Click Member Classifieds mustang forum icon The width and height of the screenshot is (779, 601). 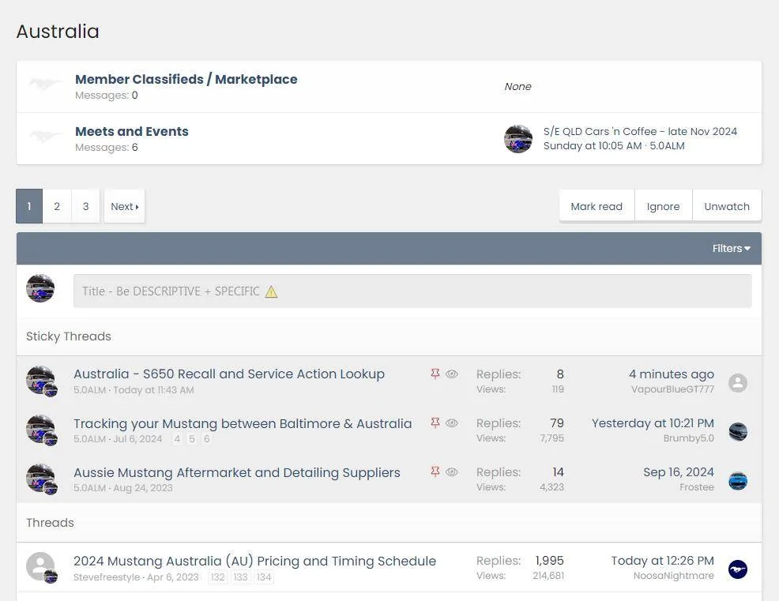point(46,84)
